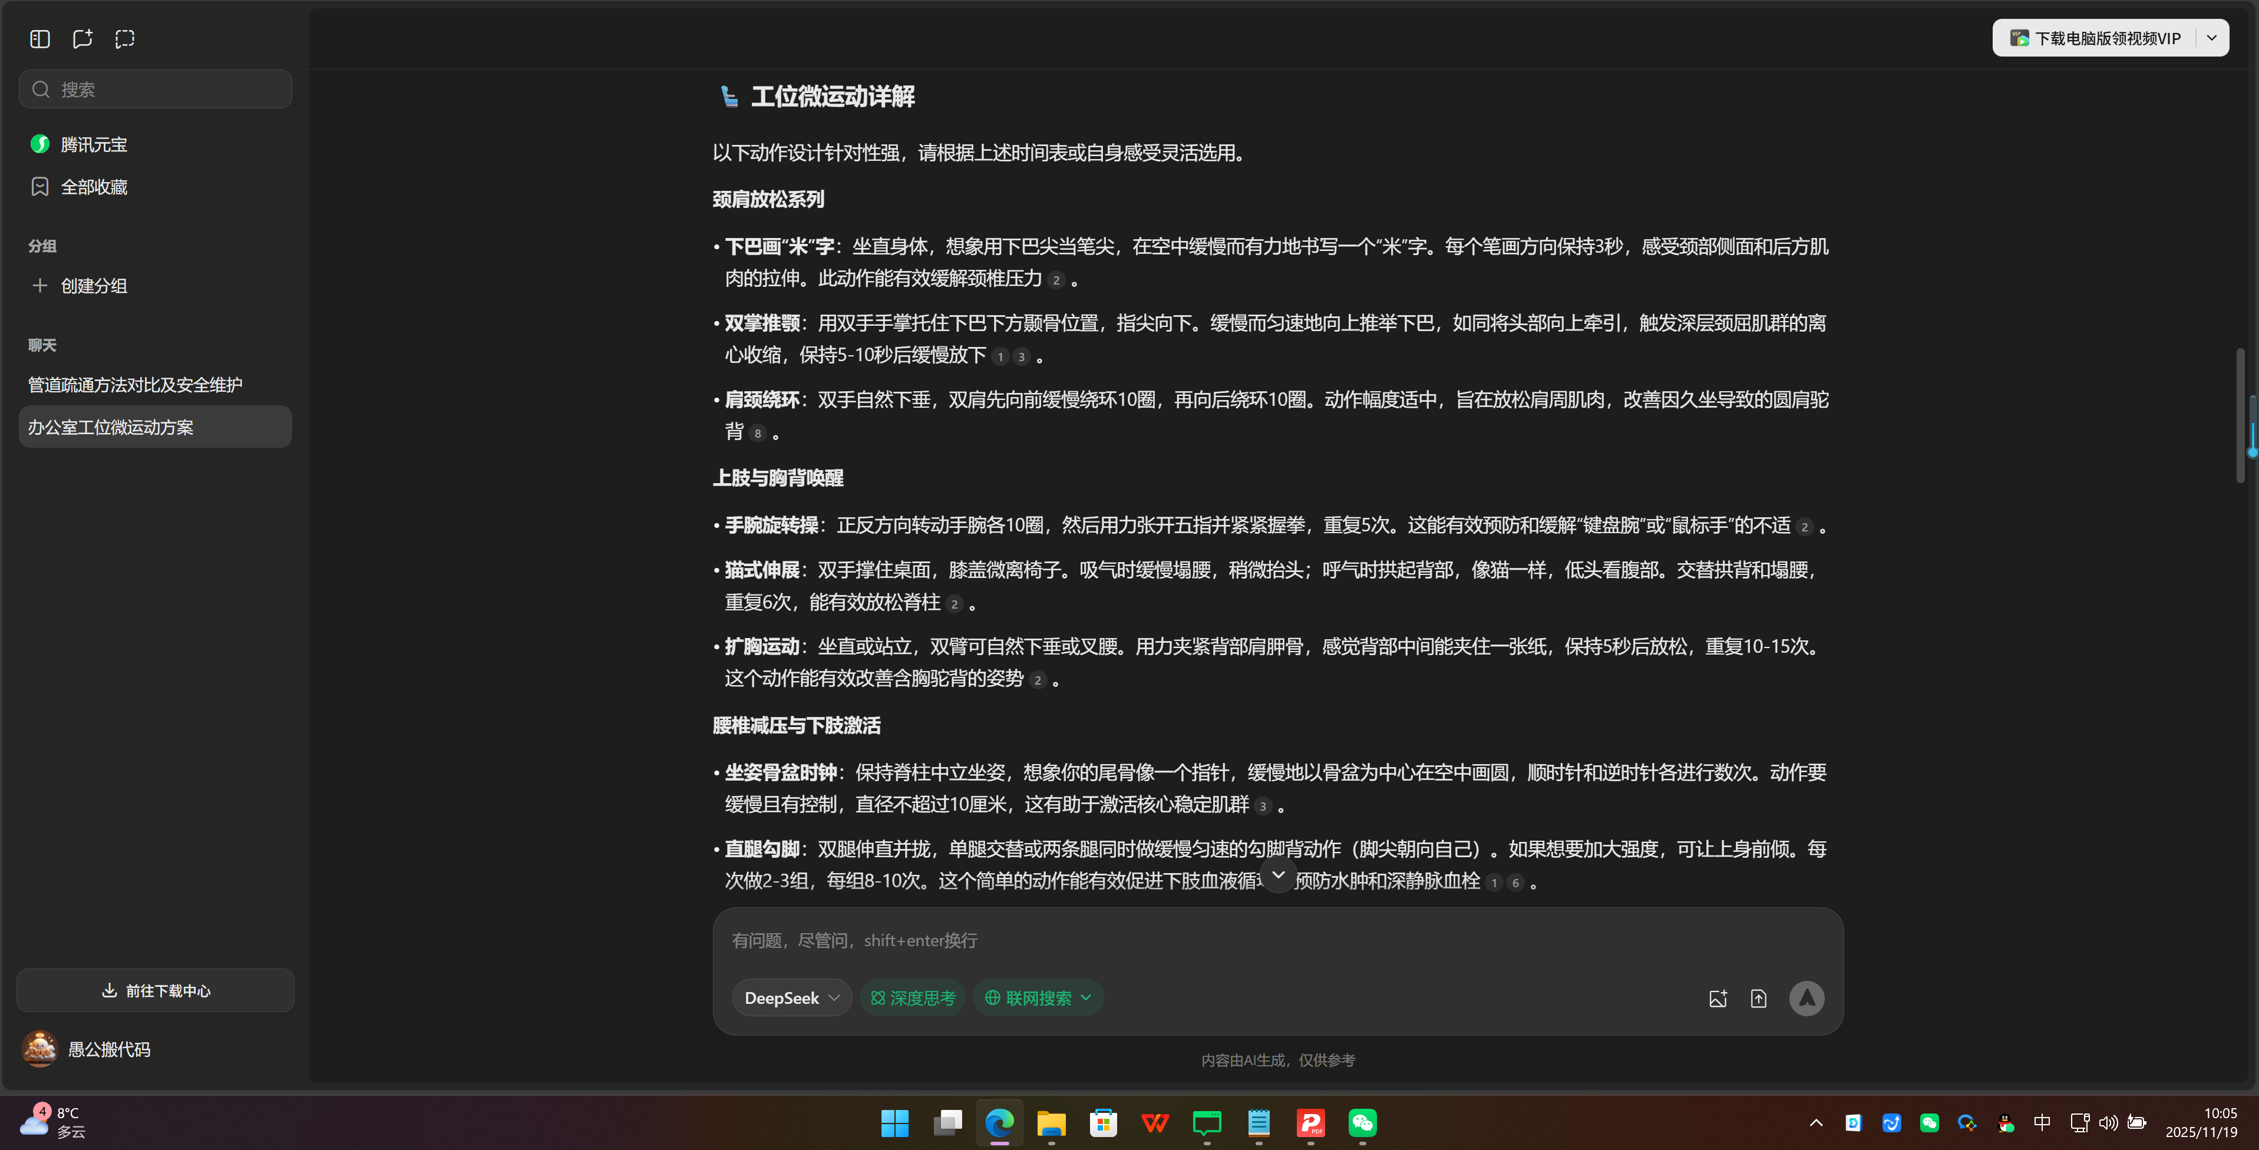Send the message with the arrow button
The height and width of the screenshot is (1150, 2259).
tap(1806, 999)
